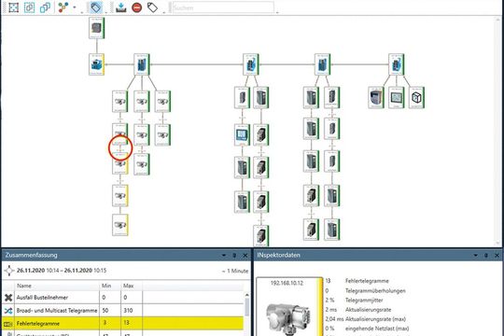Click the scroll-up arrow of the summary table

point(246,295)
